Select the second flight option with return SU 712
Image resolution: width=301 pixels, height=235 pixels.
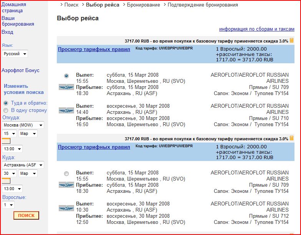[x=67, y=174]
